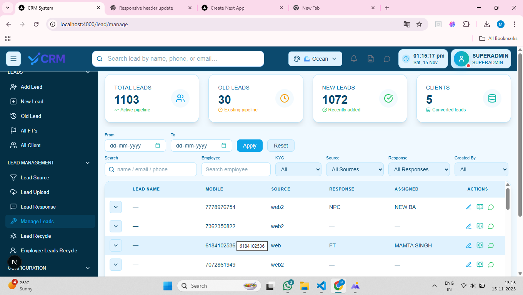Open the notification bell in the header
Screen dimensions: 523x295
click(353, 58)
